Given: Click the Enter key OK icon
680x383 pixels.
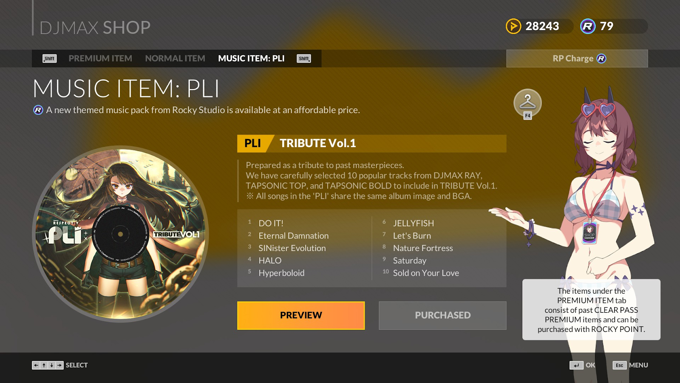Looking at the screenshot, I should (576, 365).
